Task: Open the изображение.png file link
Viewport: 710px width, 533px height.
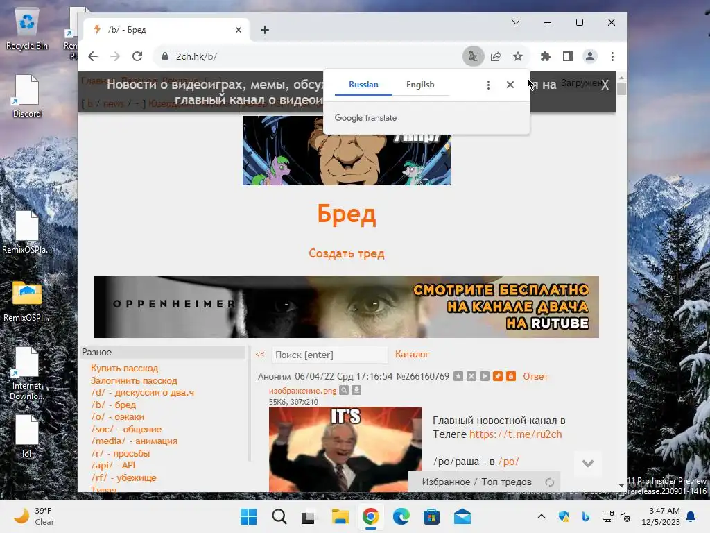Action: tap(302, 391)
